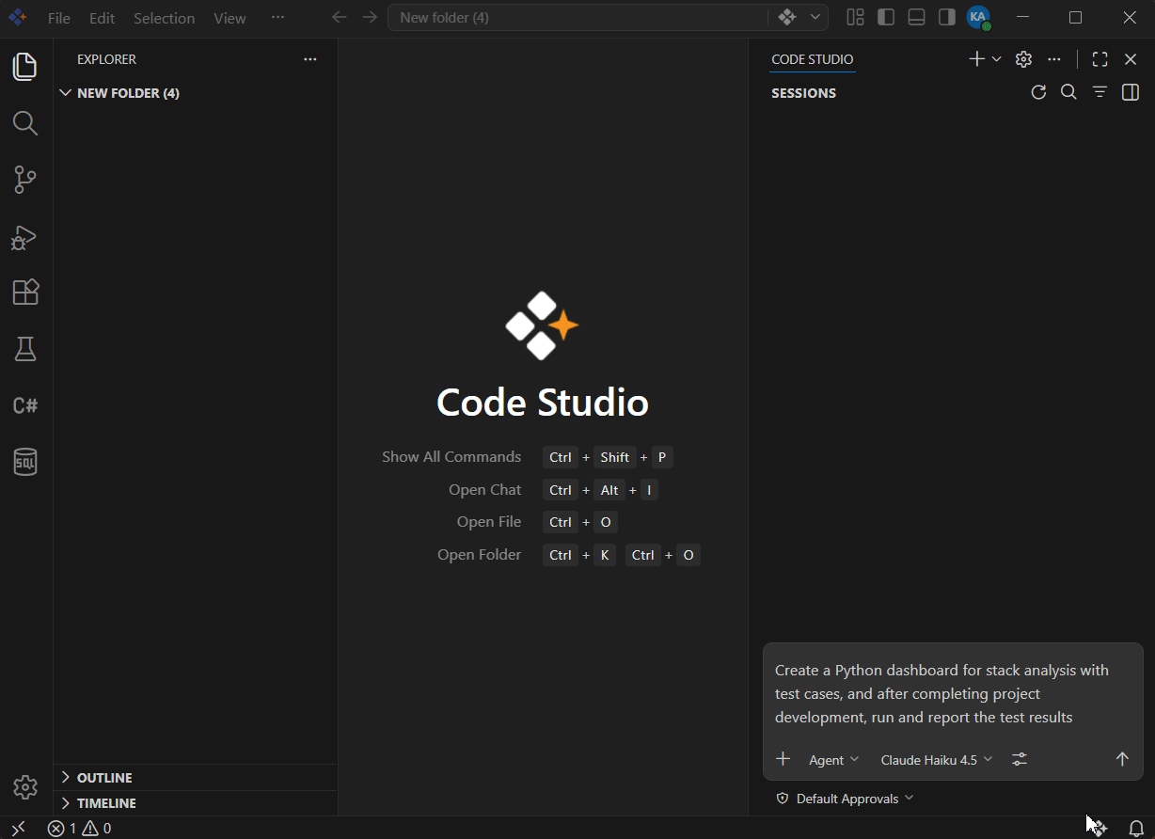Start a new chat with plus icon
1155x839 pixels.
click(977, 59)
